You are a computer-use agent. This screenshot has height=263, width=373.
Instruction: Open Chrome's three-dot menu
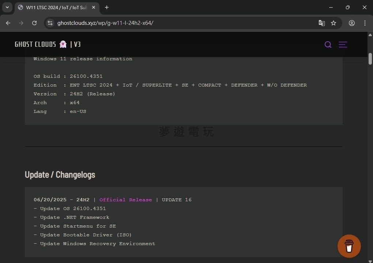(x=365, y=23)
